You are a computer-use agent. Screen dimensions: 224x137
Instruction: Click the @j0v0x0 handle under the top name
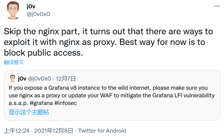(38, 14)
